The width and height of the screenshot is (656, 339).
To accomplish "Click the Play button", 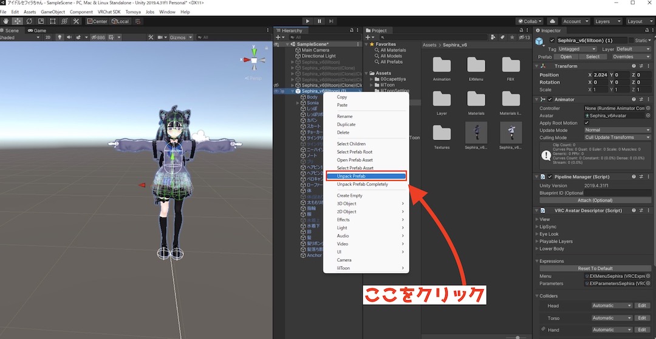I will (x=307, y=21).
